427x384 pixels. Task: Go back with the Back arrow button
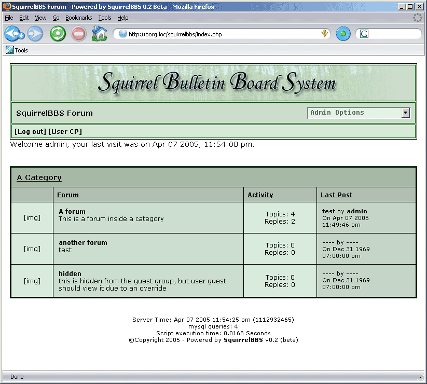(x=11, y=34)
